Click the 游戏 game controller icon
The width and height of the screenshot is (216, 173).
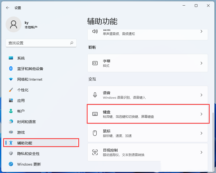[x=10, y=132]
